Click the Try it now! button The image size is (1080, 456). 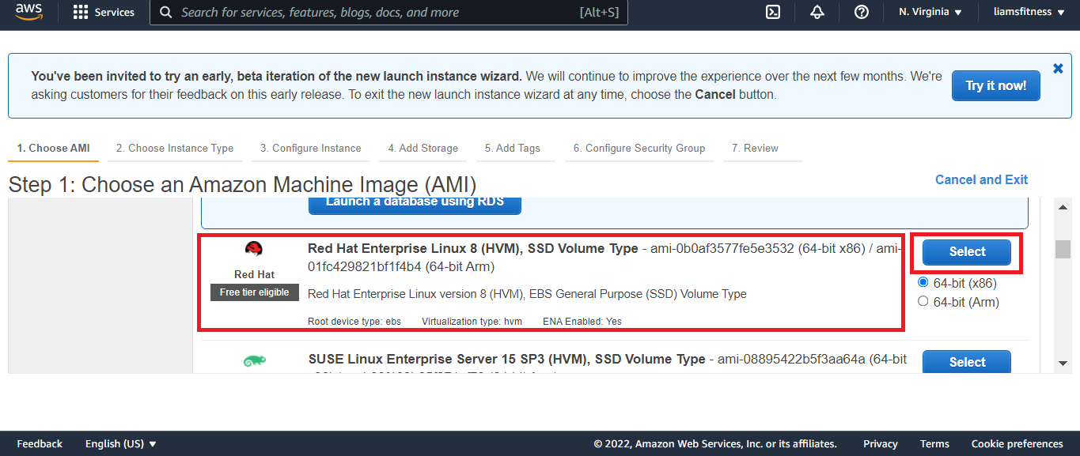[995, 85]
